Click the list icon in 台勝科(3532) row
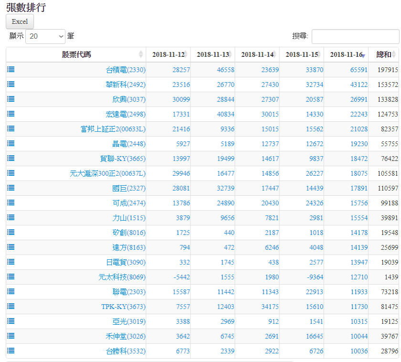 [11, 351]
